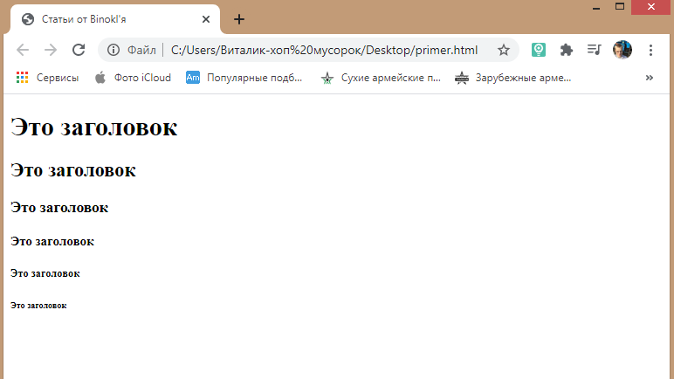Open the Сервисы apps bookmark

pos(47,78)
